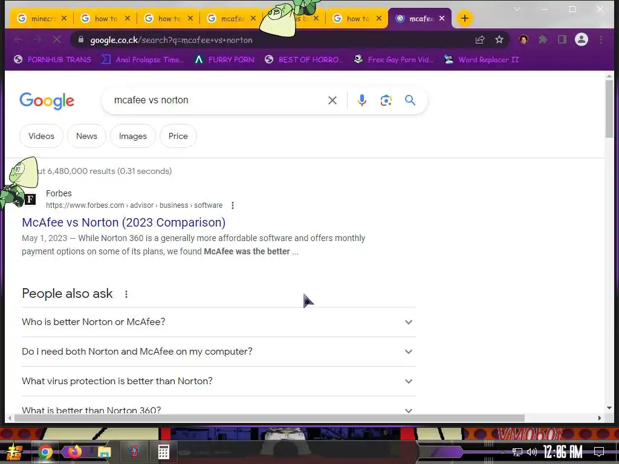
Task: Filter results by Price
Action: pyautogui.click(x=178, y=136)
